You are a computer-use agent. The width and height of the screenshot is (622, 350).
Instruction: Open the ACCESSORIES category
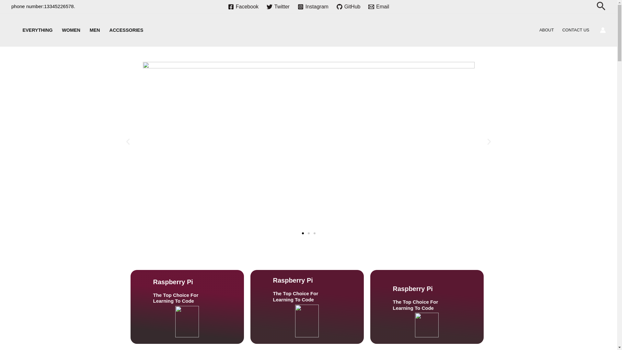click(126, 30)
